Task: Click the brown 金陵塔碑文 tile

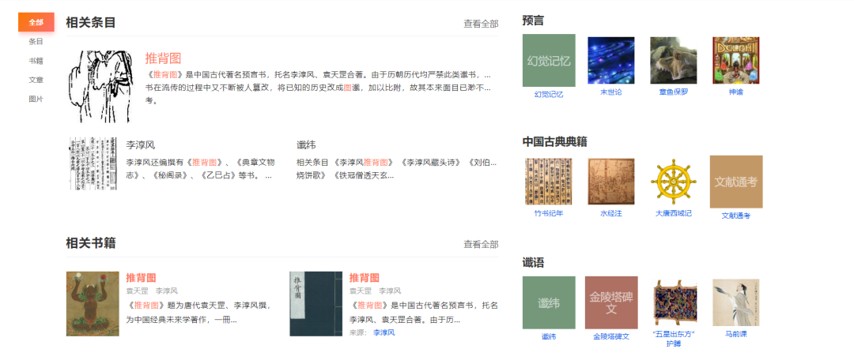Action: pyautogui.click(x=611, y=302)
